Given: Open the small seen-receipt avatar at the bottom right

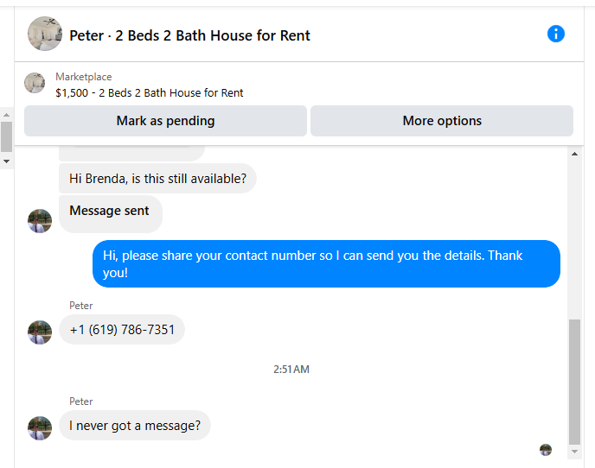Looking at the screenshot, I should 546,450.
